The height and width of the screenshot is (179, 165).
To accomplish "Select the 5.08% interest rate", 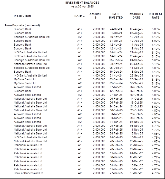I will tap(156, 29).
